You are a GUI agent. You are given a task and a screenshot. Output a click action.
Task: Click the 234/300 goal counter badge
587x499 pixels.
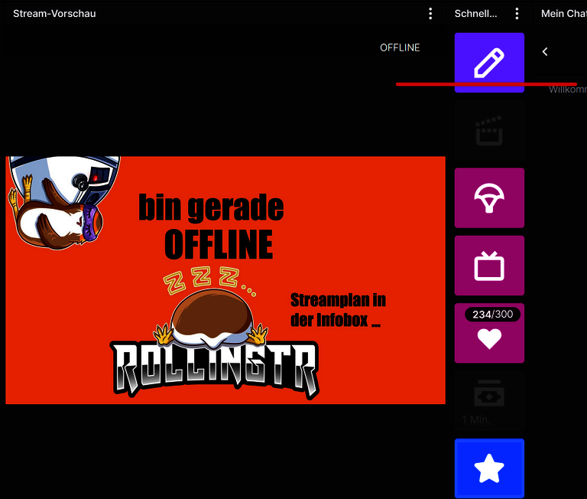pyautogui.click(x=493, y=315)
